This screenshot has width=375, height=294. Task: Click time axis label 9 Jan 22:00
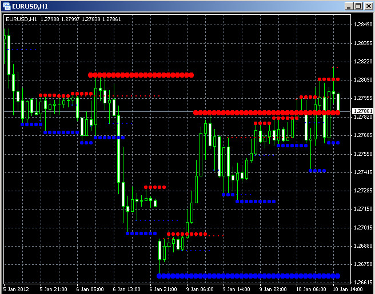tap(273, 289)
